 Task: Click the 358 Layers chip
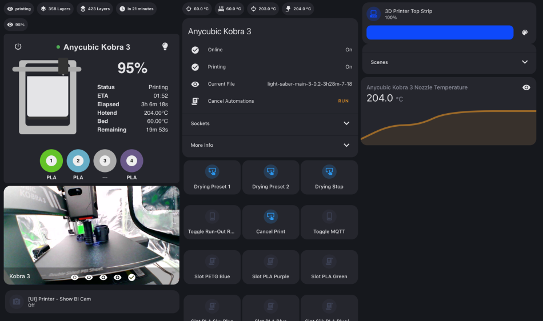(x=55, y=9)
